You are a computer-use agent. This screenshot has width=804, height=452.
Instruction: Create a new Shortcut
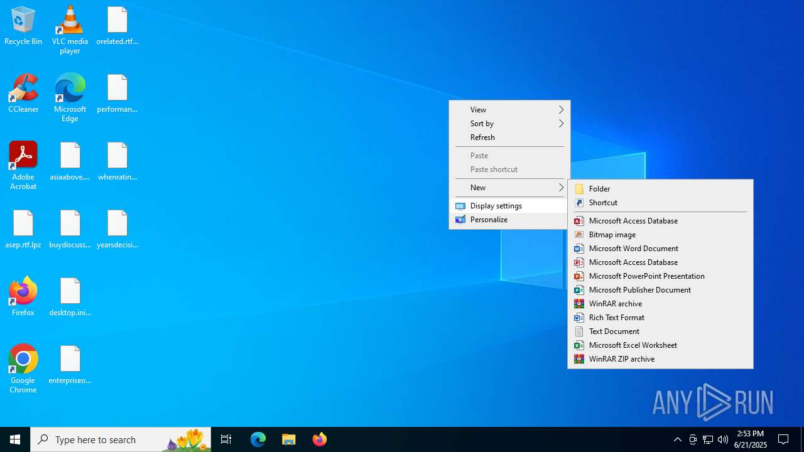click(660, 203)
